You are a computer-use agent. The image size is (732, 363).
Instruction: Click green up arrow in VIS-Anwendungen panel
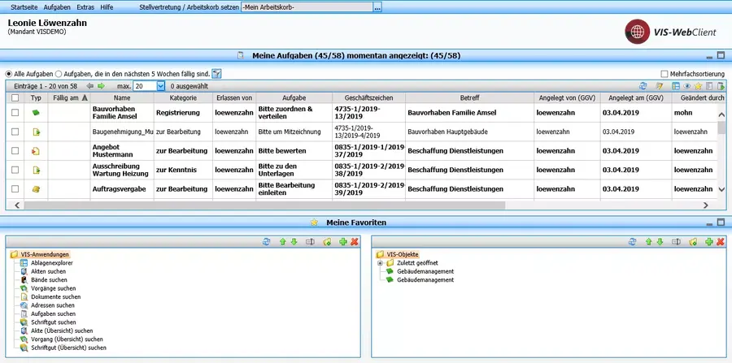(x=281, y=242)
